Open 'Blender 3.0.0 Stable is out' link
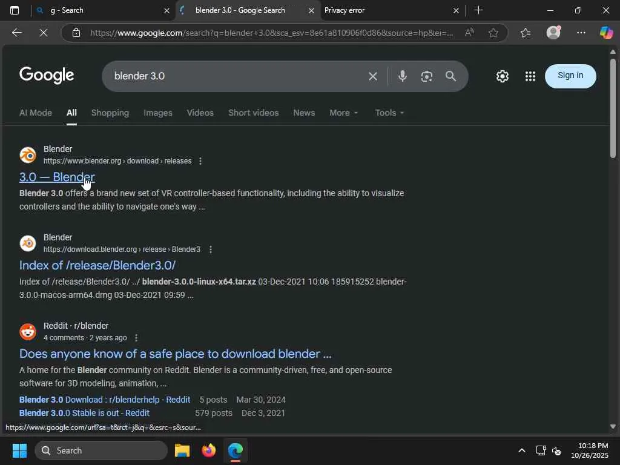 [x=84, y=413]
